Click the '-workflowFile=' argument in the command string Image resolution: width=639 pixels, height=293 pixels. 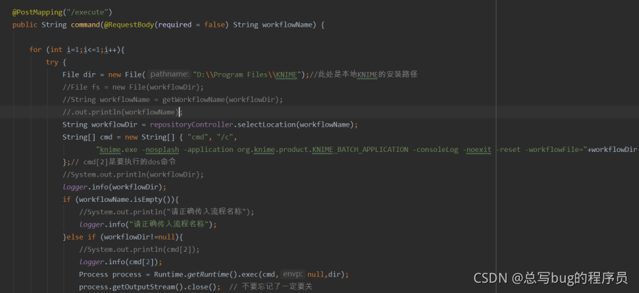(555, 149)
